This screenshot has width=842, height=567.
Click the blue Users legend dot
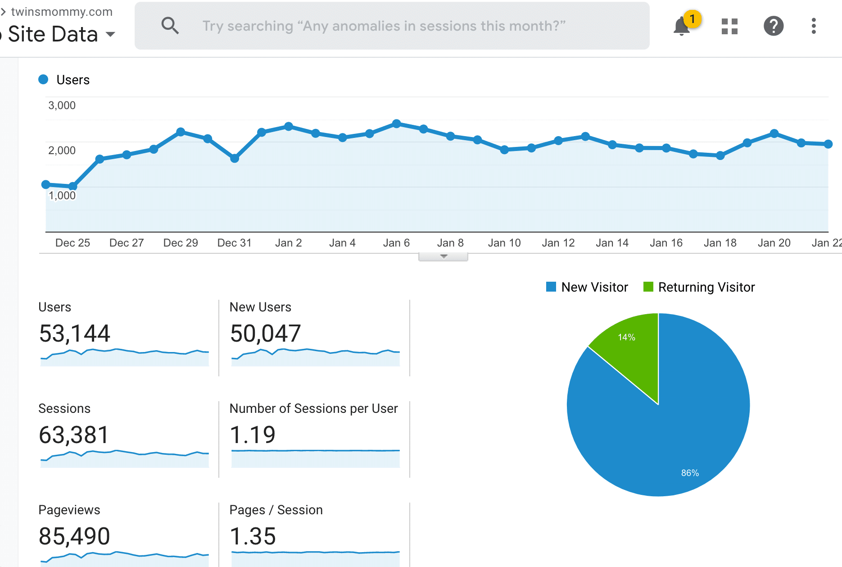point(43,79)
